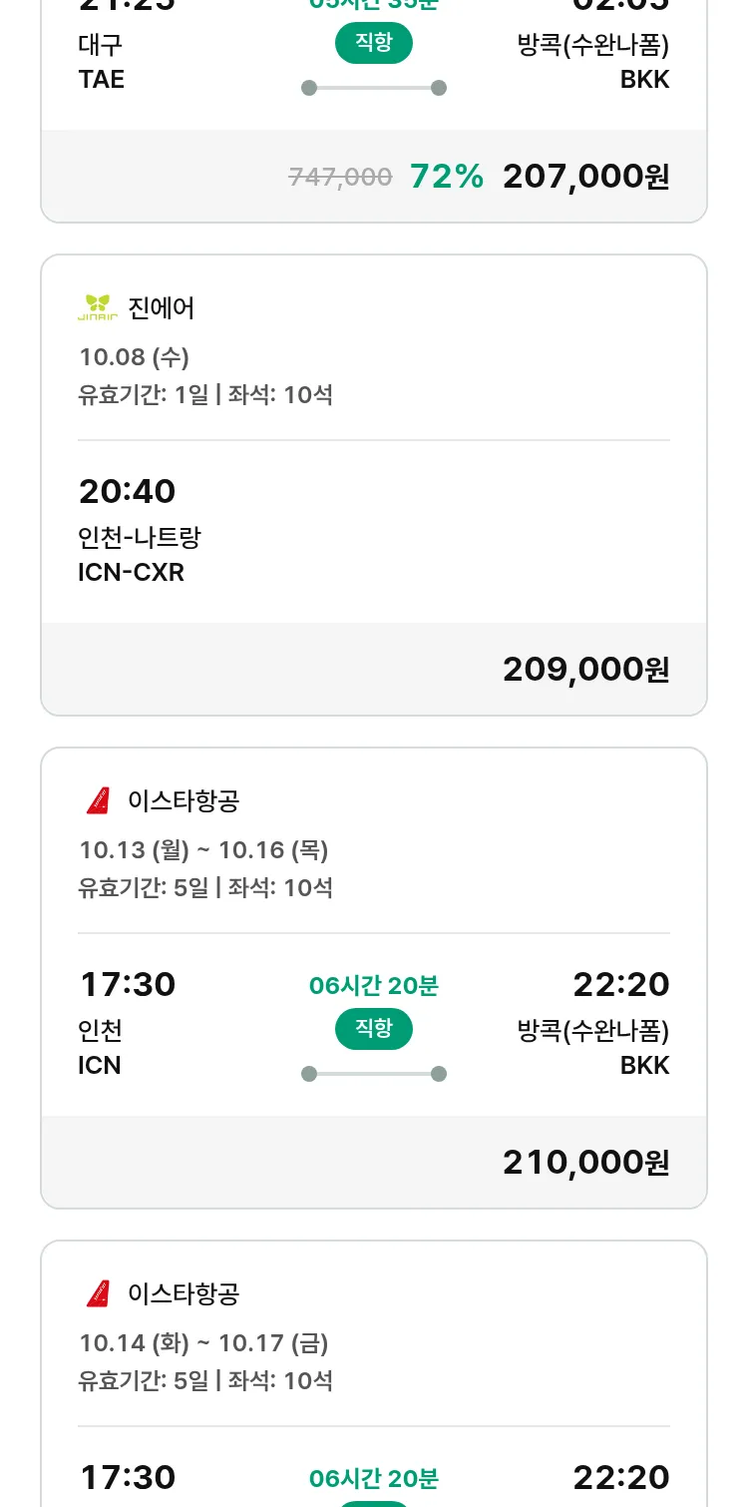Open the 인천-나트랑 ICN-CXR route
The image size is (748, 1507).
(x=140, y=555)
